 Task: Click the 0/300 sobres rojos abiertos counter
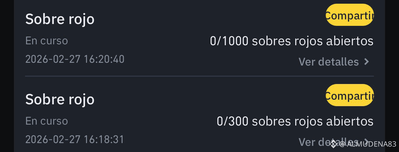tap(295, 121)
